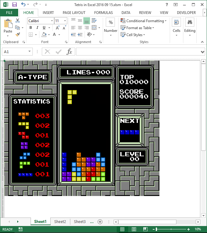Click the Insert Function fx button
The image size is (207, 233).
[69, 52]
